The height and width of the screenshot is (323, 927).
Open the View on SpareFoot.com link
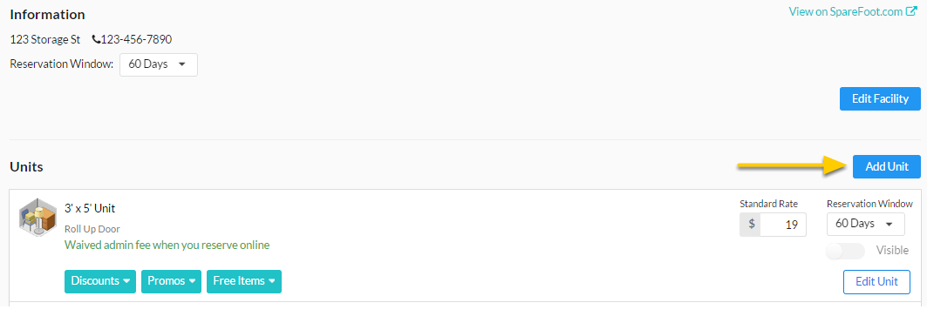(x=845, y=12)
